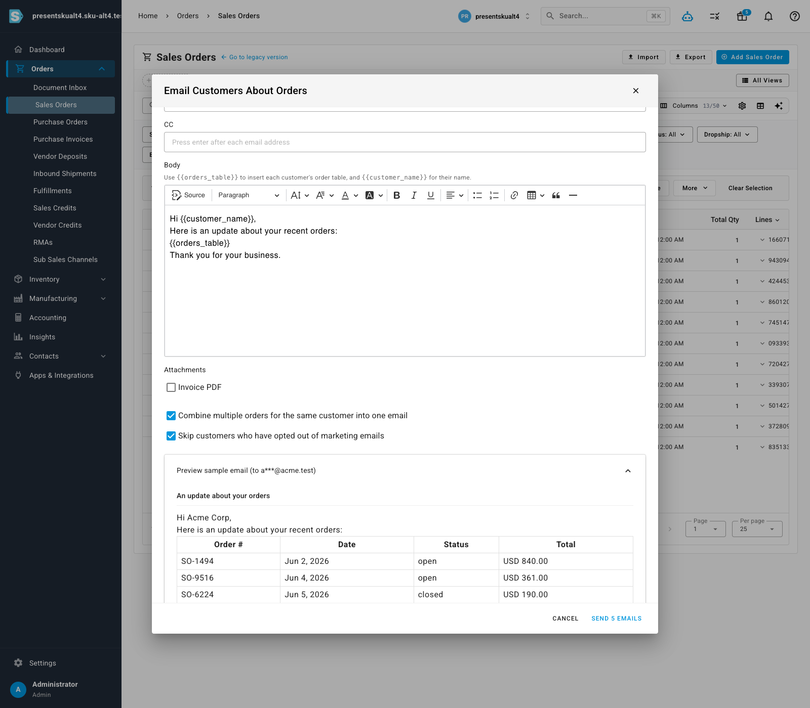This screenshot has width=810, height=708.
Task: Click Go to legacy version link
Action: 255,57
